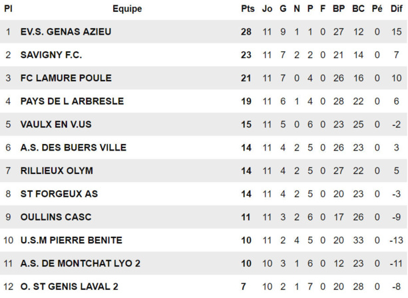
Task: Click the EV.S. GENAS AZIEU team name
Action: pyautogui.click(x=65, y=32)
